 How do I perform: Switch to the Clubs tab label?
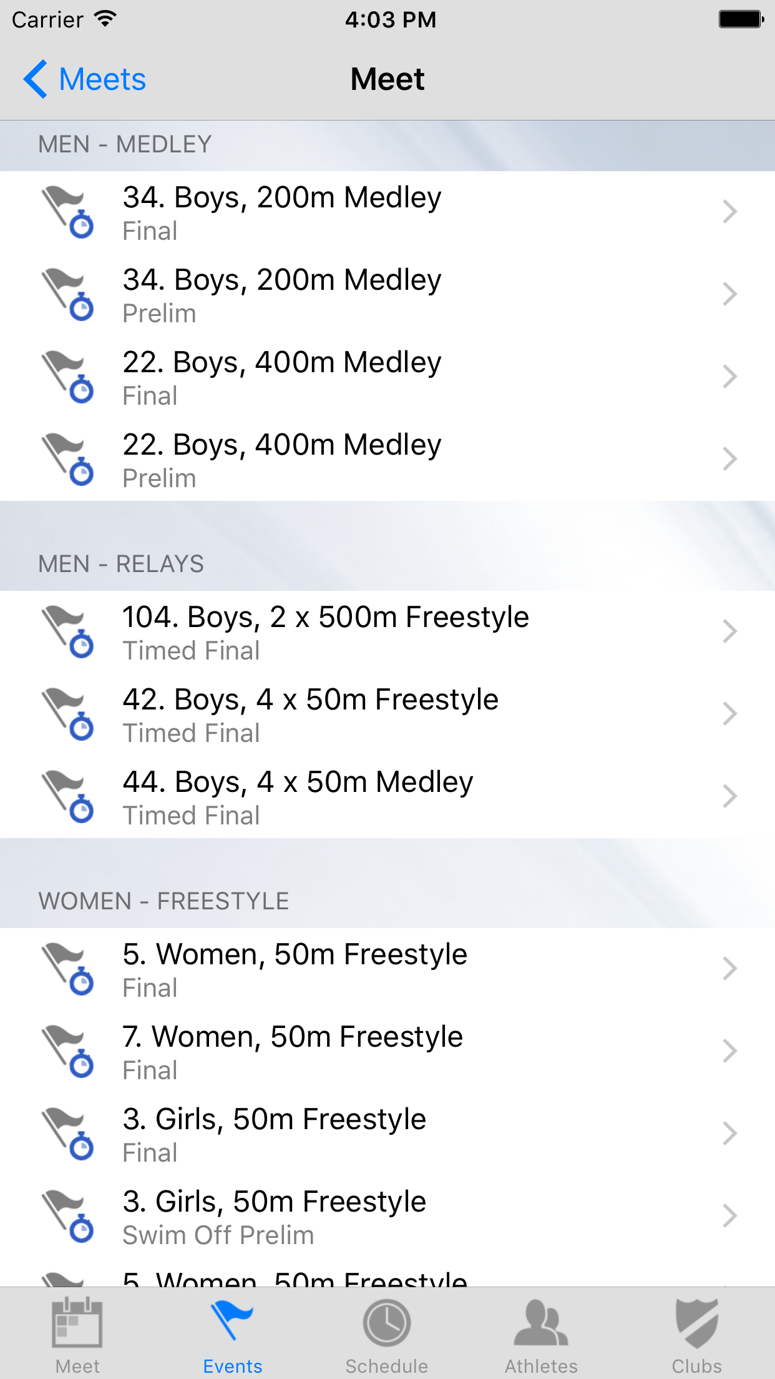tap(696, 1366)
